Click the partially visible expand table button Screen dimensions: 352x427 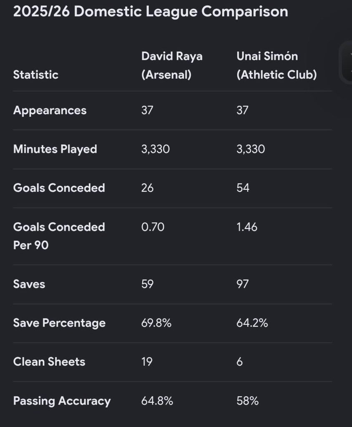(346, 63)
